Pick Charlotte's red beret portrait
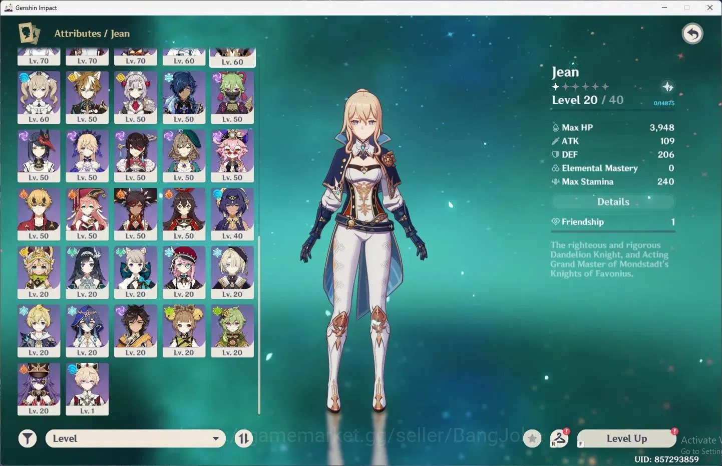Image resolution: width=722 pixels, height=466 pixels. tap(184, 272)
